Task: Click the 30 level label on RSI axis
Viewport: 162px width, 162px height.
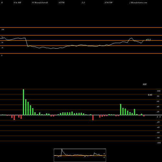Action: tap(2, 48)
